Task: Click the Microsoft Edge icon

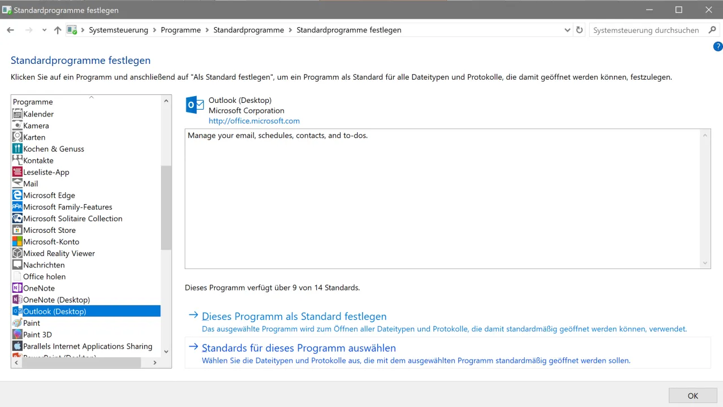Action: click(x=17, y=195)
